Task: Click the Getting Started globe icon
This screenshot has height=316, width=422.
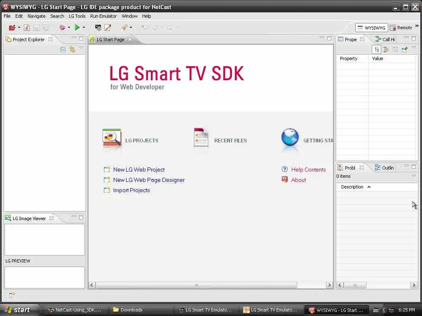Action: pos(290,137)
